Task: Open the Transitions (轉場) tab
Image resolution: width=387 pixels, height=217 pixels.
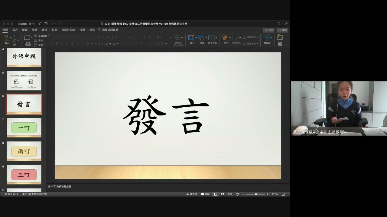Action: click(x=44, y=30)
